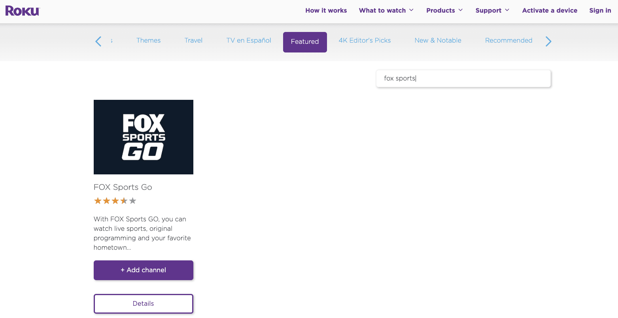Viewport: 618px width, 318px height.
Task: Expand the Support dropdown
Action: (x=492, y=11)
